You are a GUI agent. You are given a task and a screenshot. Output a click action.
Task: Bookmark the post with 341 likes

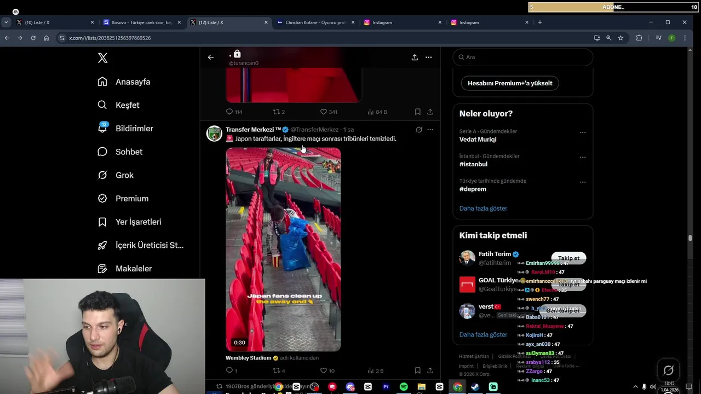click(417, 112)
